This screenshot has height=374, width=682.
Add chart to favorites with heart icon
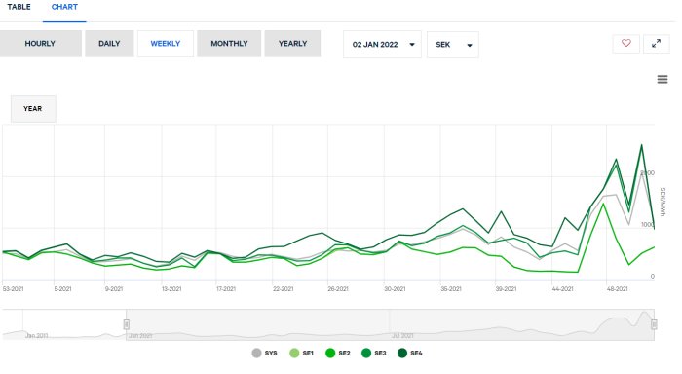[625, 44]
